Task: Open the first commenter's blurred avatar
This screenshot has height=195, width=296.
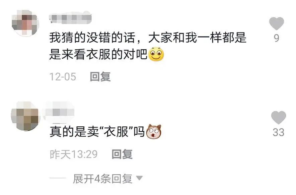Action: click(x=25, y=23)
